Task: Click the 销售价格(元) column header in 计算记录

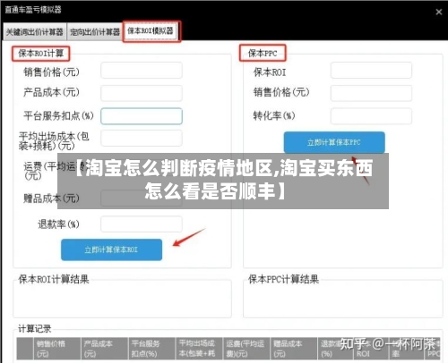Action: pyautogui.click(x=57, y=349)
